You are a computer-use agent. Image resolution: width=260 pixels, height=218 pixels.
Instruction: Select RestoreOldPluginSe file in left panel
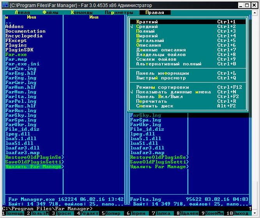coord(34,157)
